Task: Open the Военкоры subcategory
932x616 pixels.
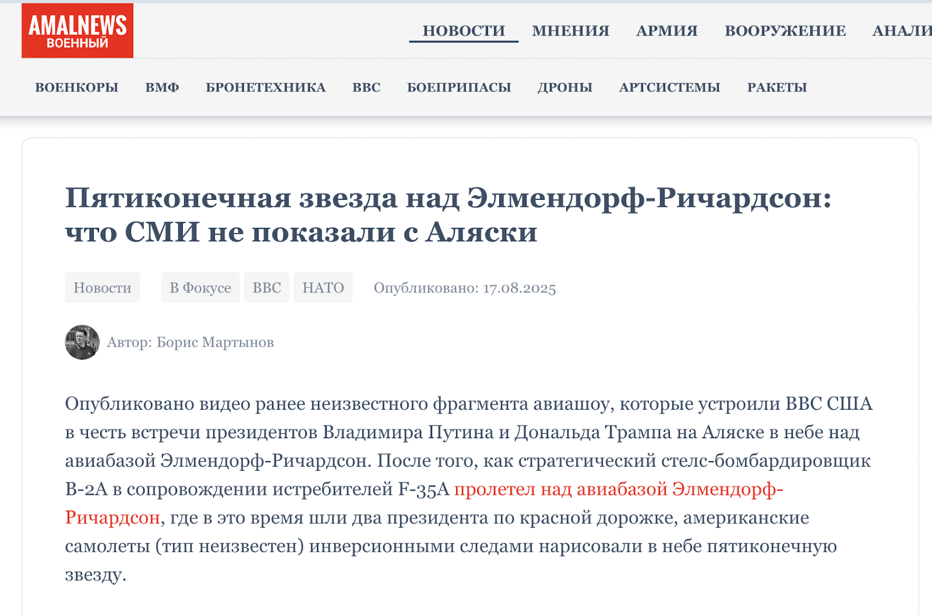Action: (77, 87)
